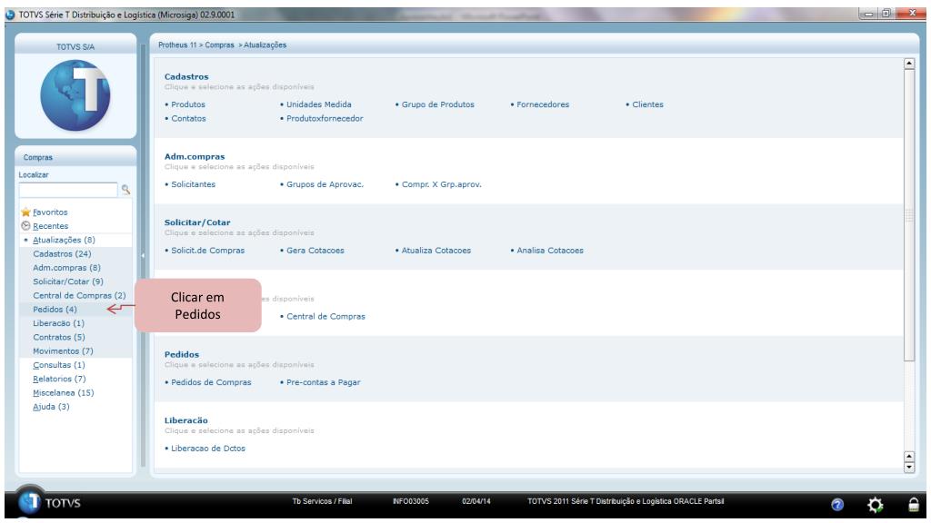Expand Ajuda (3) menu
The image size is (931, 523).
coord(51,407)
